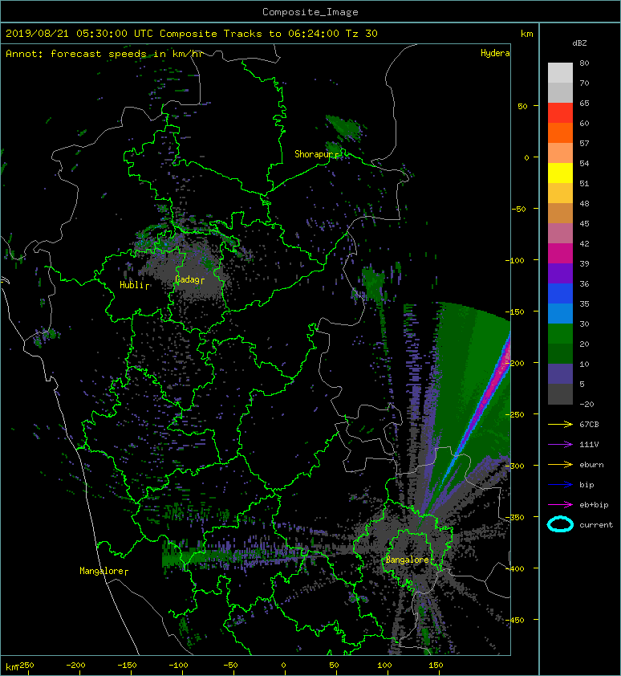The width and height of the screenshot is (621, 676).
Task: Click the 65 value on the dBZ scale
Action: tap(584, 103)
